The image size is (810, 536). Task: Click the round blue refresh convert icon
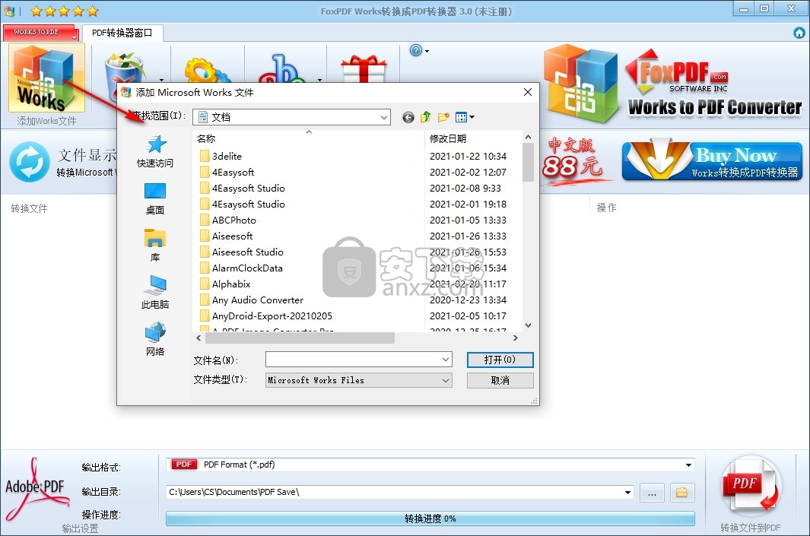pyautogui.click(x=30, y=162)
